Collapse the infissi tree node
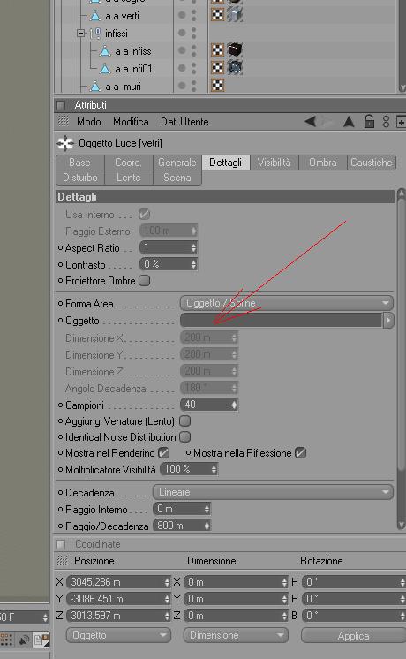This screenshot has height=659, width=406. (x=81, y=33)
